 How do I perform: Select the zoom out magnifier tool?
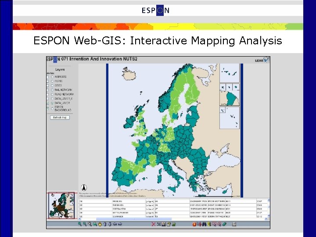85,224
